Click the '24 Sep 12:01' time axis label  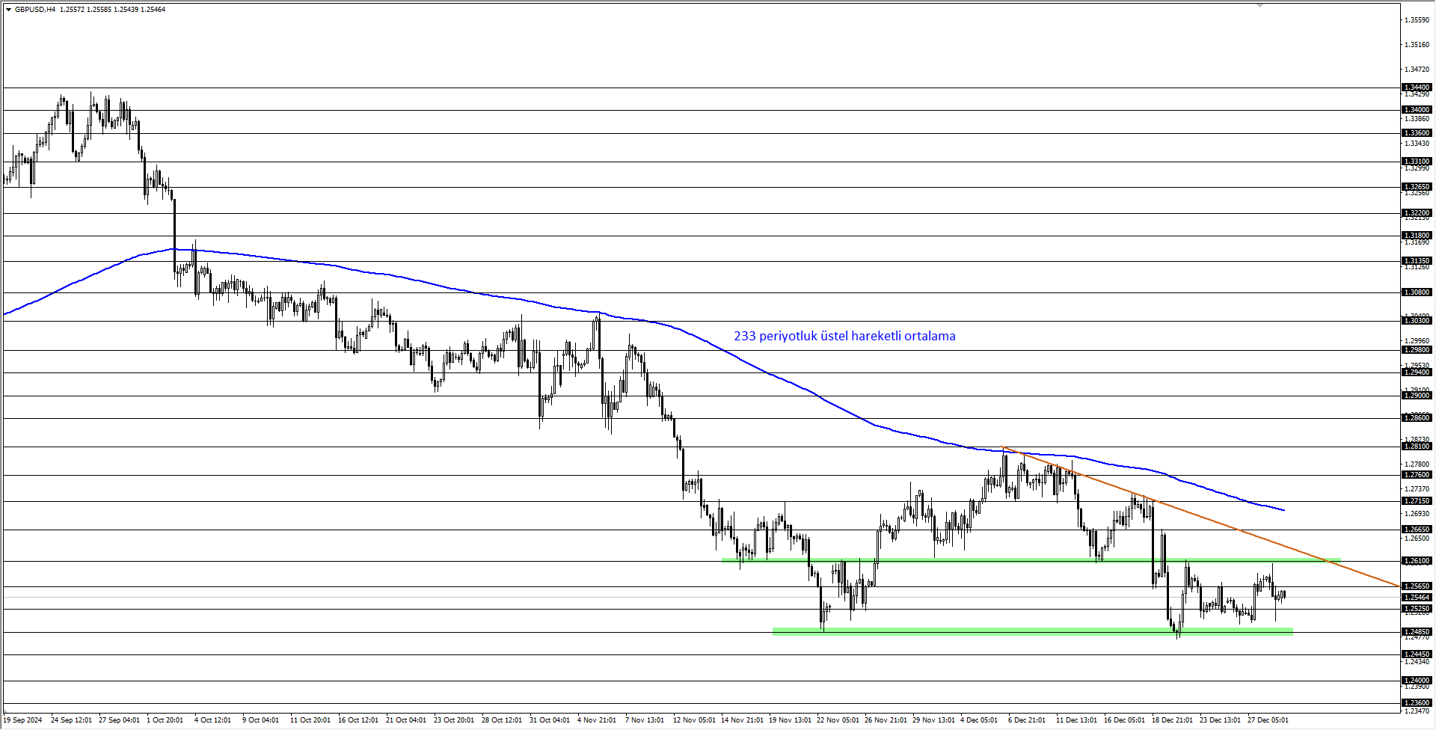[x=72, y=720]
